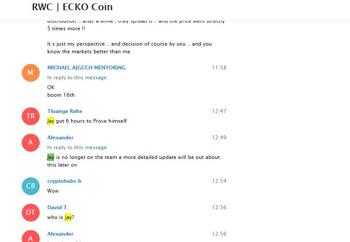
Task: Click the RWC | ECKO Coin chat title
Action: pos(72,7)
